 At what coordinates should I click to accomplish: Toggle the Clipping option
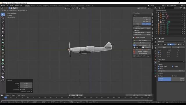173,66
